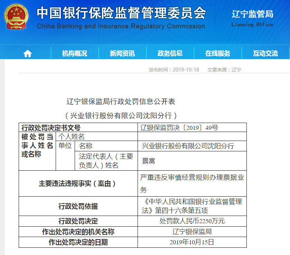Click the home icon in navigation bar
Screen dimensions: 290x255
point(28,54)
